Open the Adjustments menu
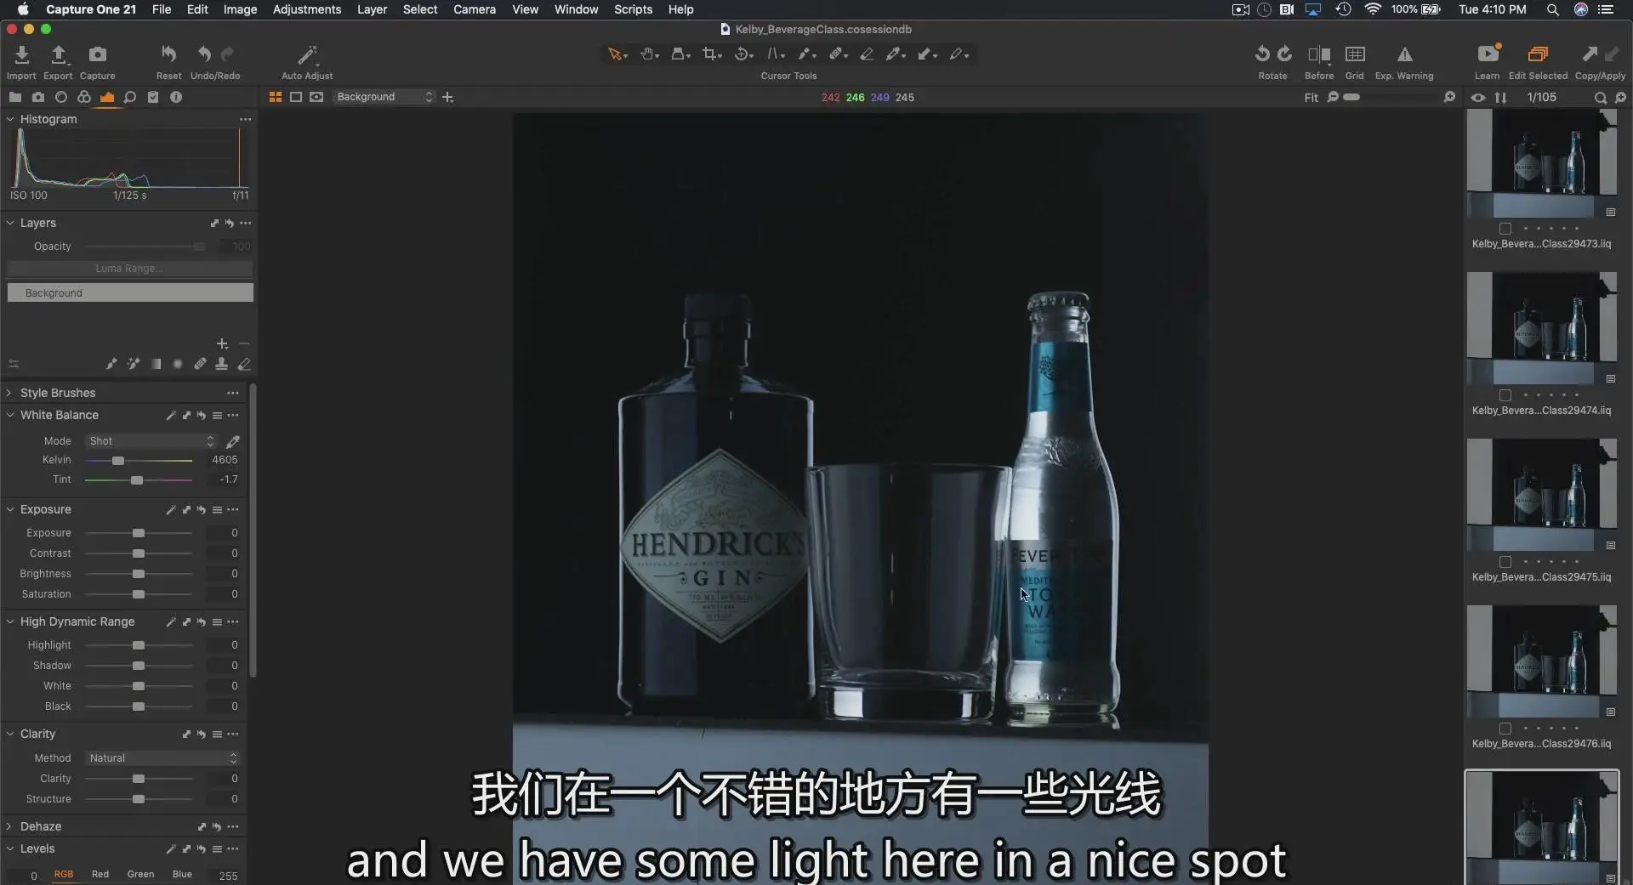Viewport: 1633px width, 885px height. click(306, 9)
